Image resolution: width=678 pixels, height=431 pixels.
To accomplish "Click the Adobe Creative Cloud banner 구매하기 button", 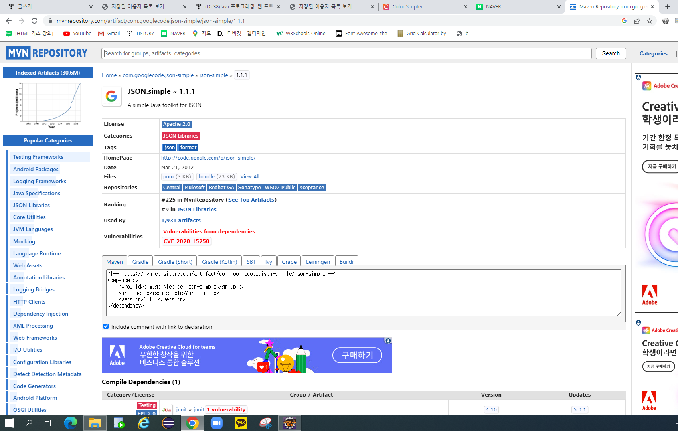I will pyautogui.click(x=357, y=355).
